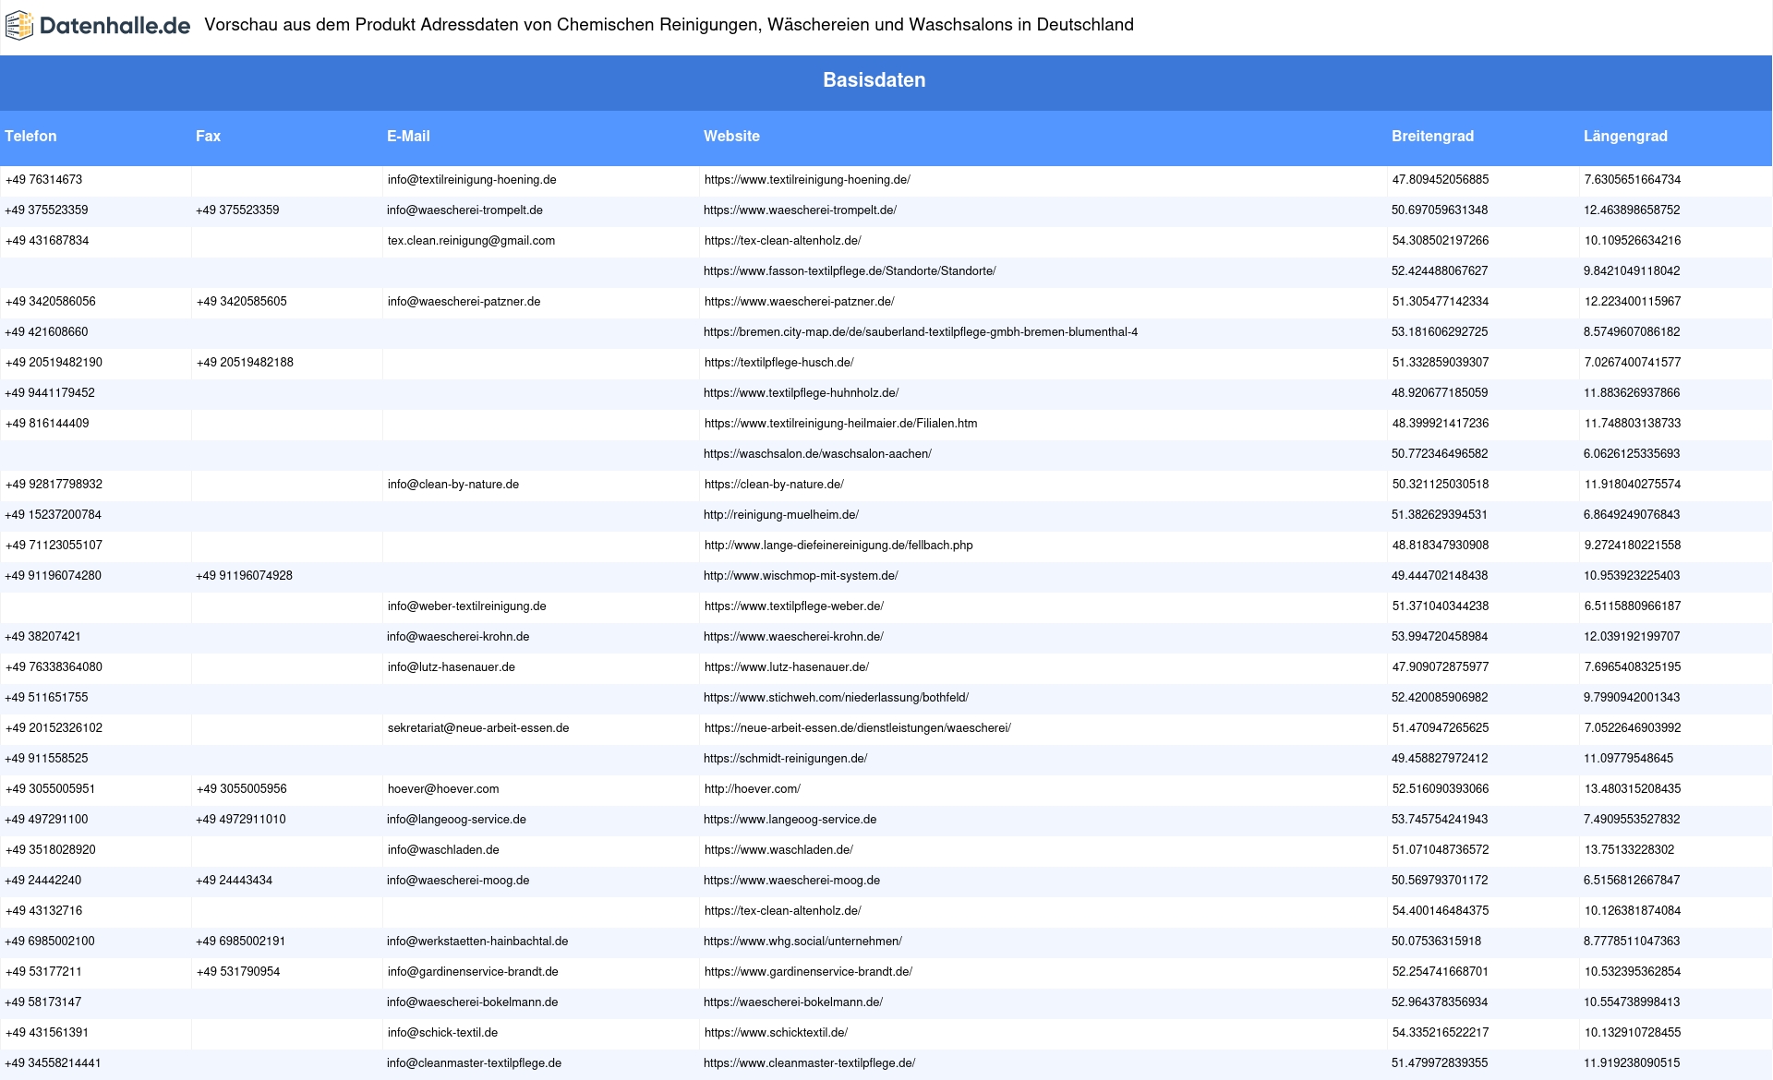Click email info@waescherei-moog.de
Viewport: 1773px width, 1080px height.
(x=458, y=881)
